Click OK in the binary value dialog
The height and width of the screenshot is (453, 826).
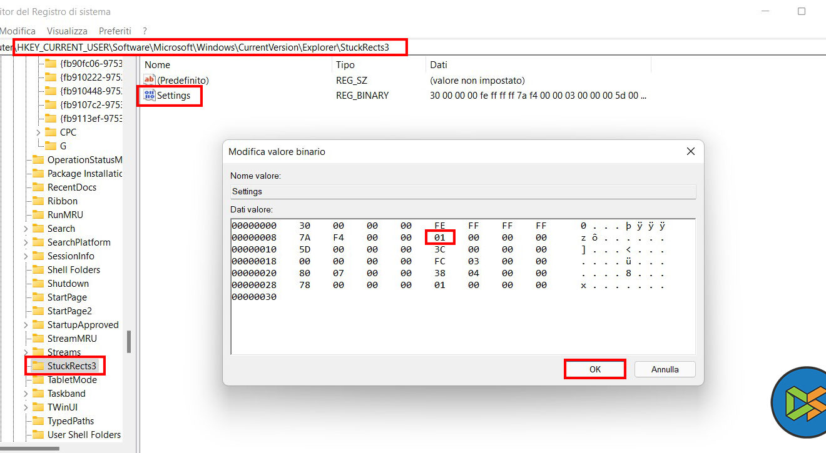point(595,369)
